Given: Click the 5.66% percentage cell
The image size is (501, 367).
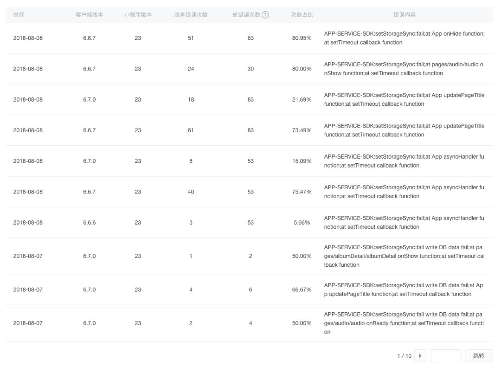Looking at the screenshot, I should [302, 223].
